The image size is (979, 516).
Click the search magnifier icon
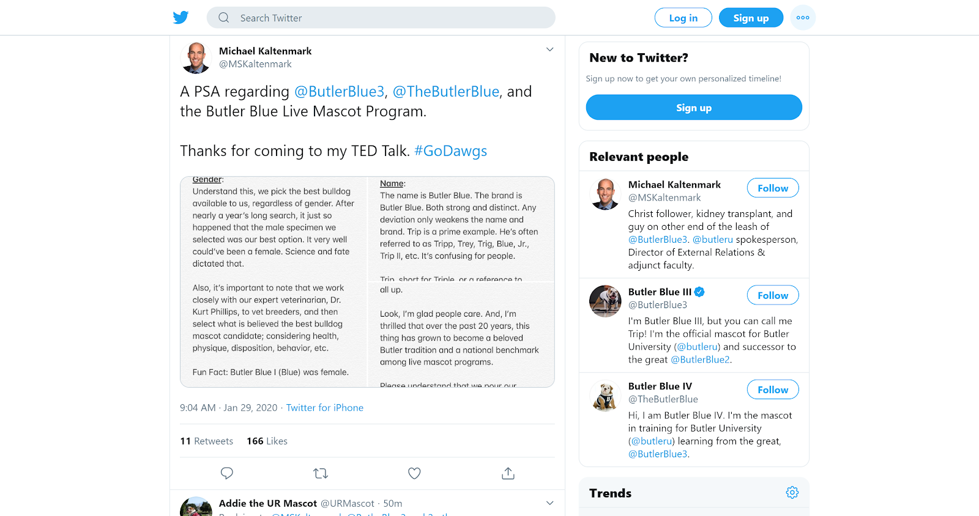pos(224,18)
